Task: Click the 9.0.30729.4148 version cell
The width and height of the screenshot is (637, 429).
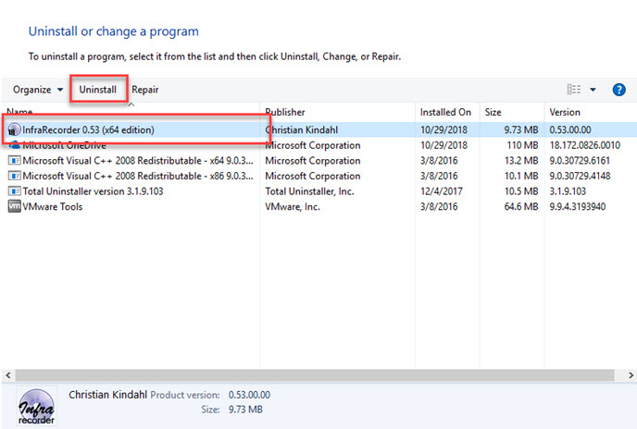Action: (x=580, y=177)
